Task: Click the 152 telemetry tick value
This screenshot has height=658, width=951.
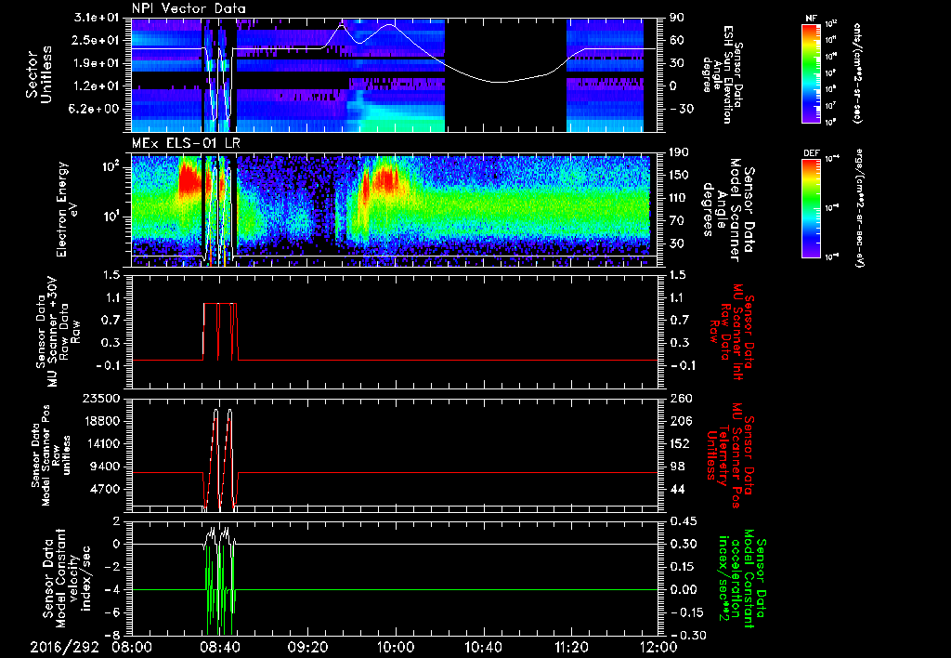Action: click(679, 443)
